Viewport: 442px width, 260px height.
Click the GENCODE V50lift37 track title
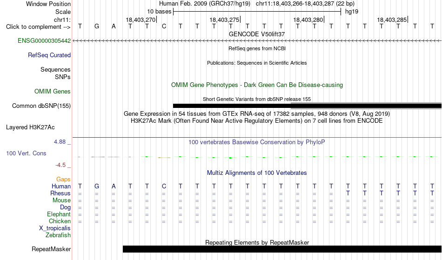point(256,34)
